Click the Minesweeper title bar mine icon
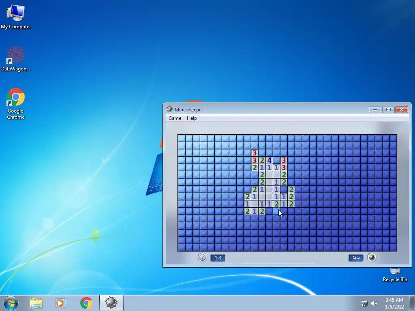 click(170, 109)
